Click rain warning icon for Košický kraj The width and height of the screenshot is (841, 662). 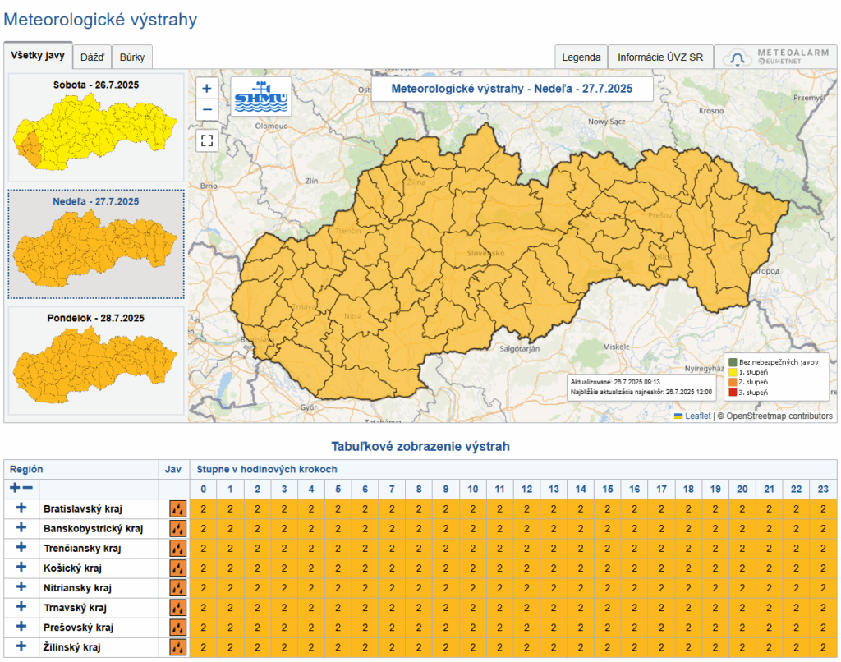[177, 568]
